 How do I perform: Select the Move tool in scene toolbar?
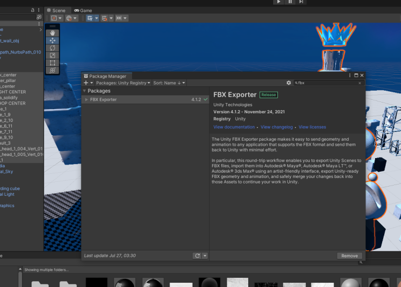[52, 40]
